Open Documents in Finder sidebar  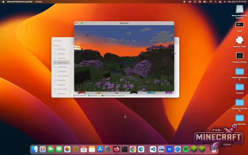pyautogui.click(x=63, y=76)
